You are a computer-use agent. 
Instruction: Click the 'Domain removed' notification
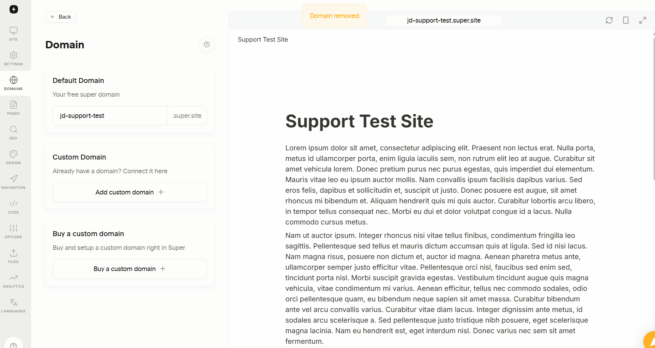335,16
